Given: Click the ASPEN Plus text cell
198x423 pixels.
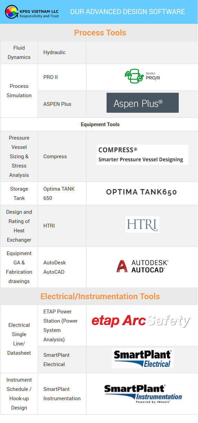Looking at the screenshot, I should (62, 104).
